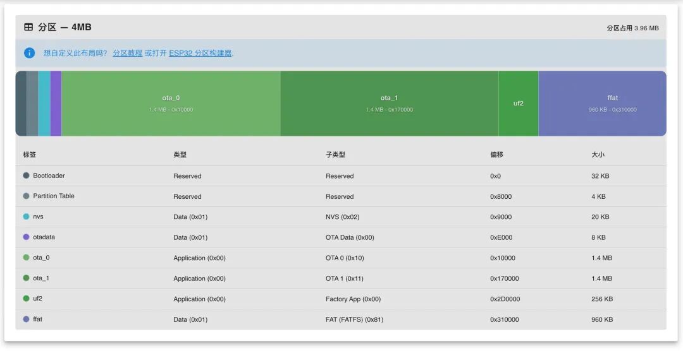Click the 类型 column header

point(180,155)
